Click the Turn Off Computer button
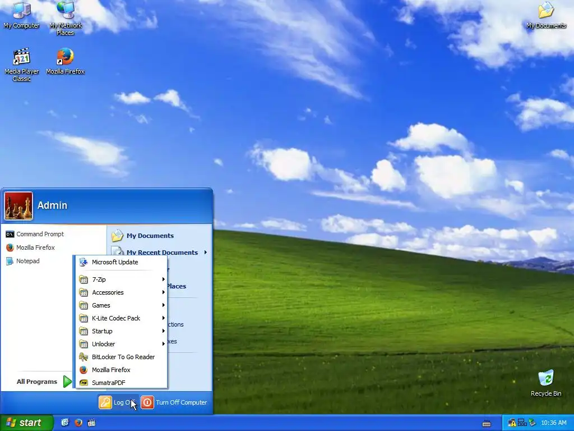574x431 pixels. click(174, 402)
